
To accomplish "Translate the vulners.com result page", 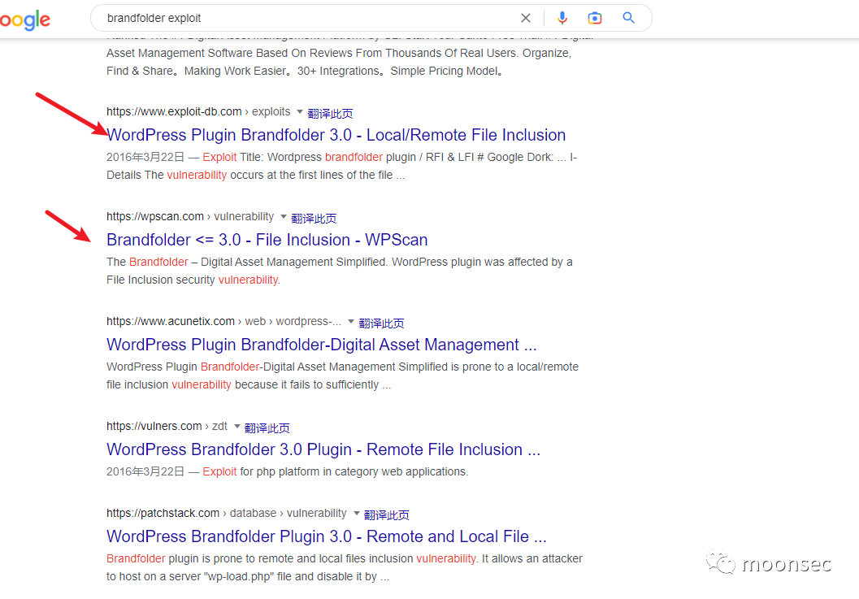I will point(267,428).
